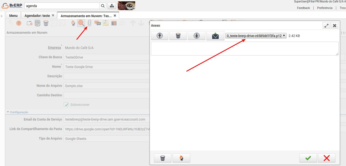
Task: Close the Armazenamento em Nuvem tab
Action: [x=115, y=16]
